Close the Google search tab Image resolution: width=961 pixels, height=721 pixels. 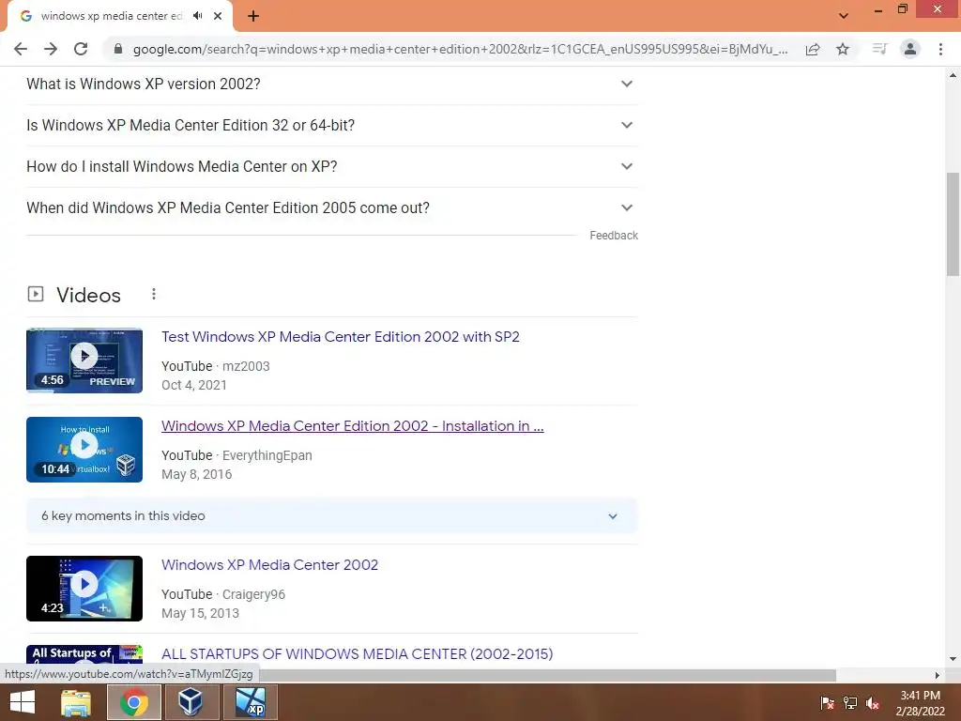pyautogui.click(x=218, y=16)
